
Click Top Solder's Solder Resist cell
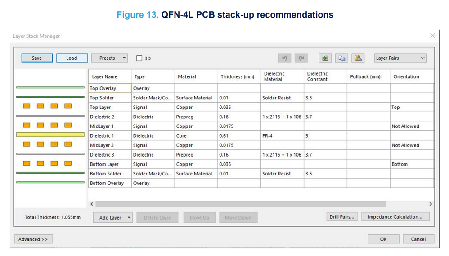pyautogui.click(x=283, y=98)
